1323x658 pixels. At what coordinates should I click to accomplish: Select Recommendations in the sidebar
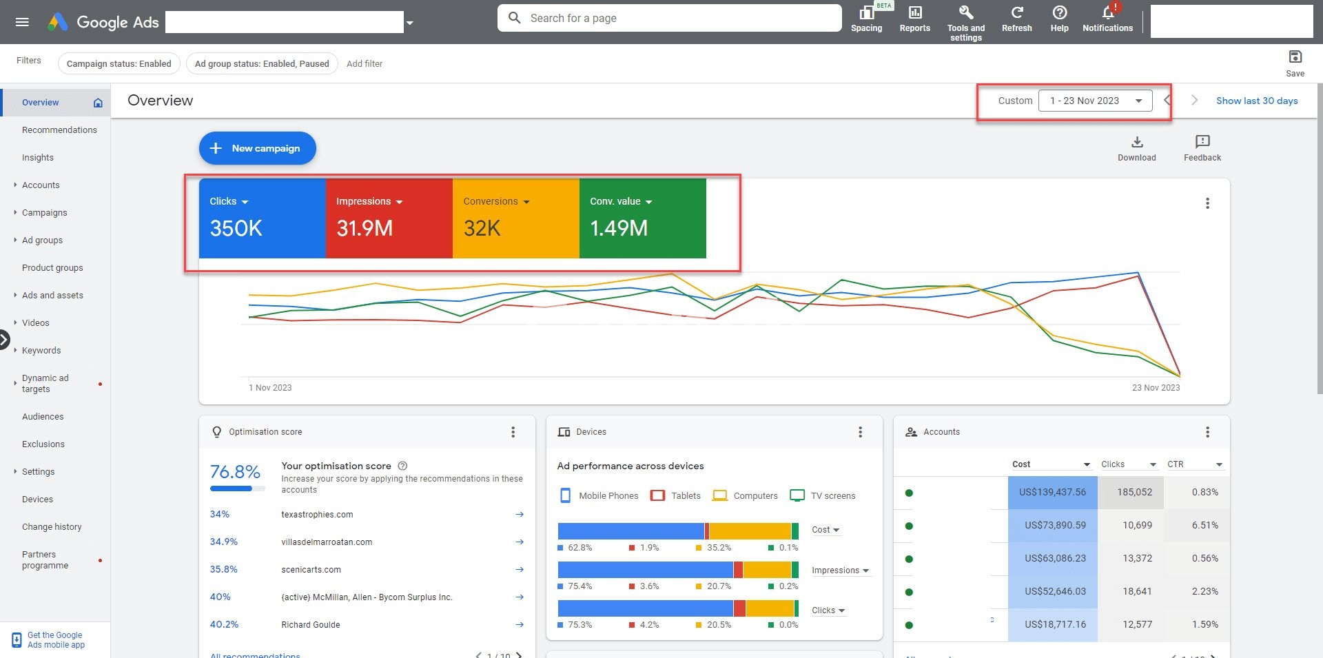[x=59, y=130]
